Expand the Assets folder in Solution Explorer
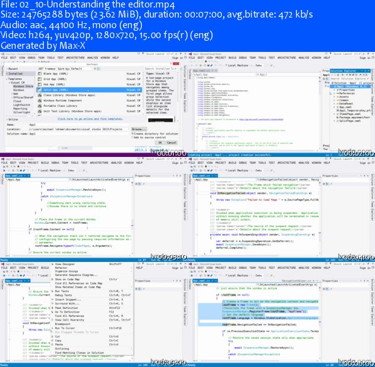 [334, 97]
